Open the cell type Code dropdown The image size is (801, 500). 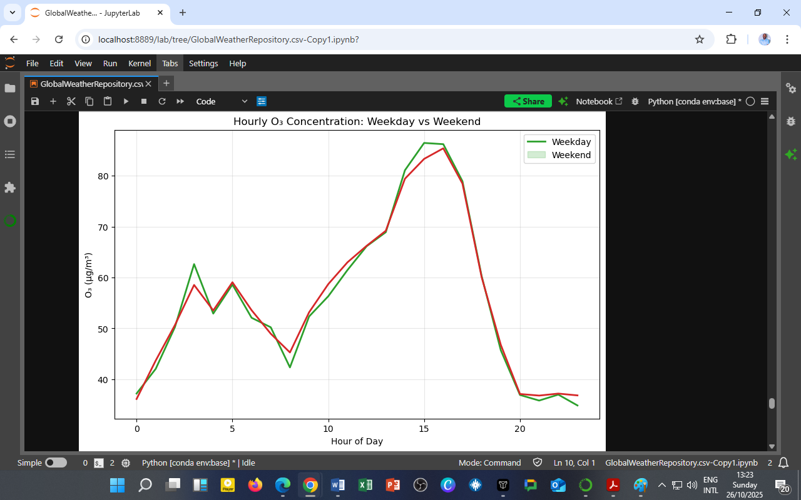point(222,101)
